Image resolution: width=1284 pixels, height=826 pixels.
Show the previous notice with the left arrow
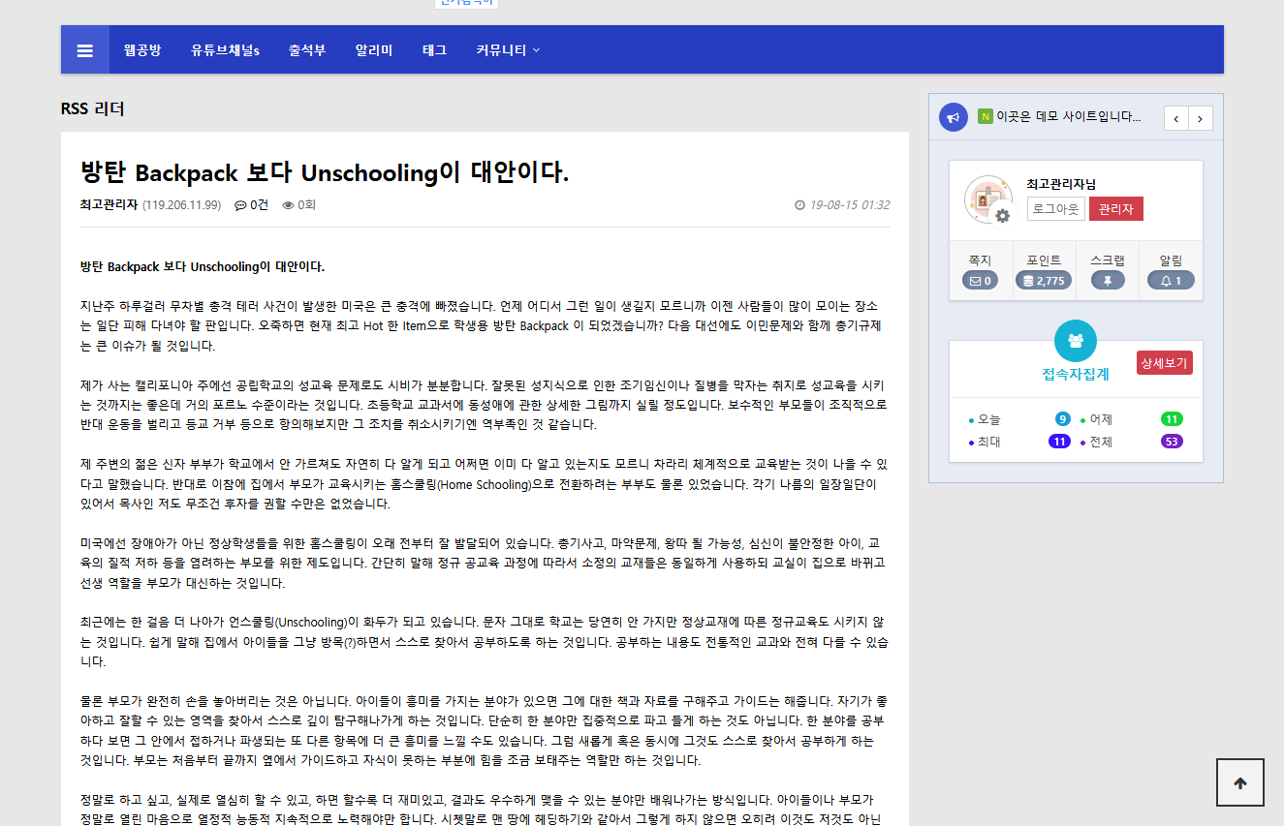[1175, 117]
